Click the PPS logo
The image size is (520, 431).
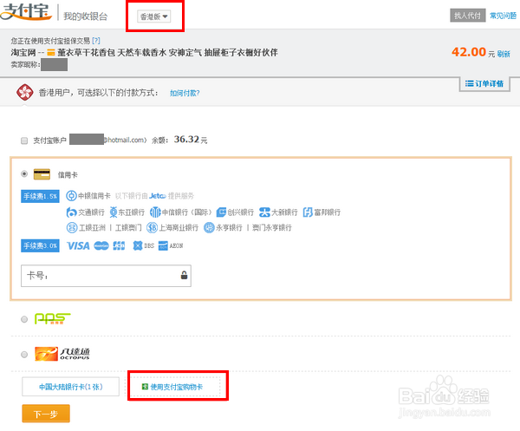click(x=52, y=319)
